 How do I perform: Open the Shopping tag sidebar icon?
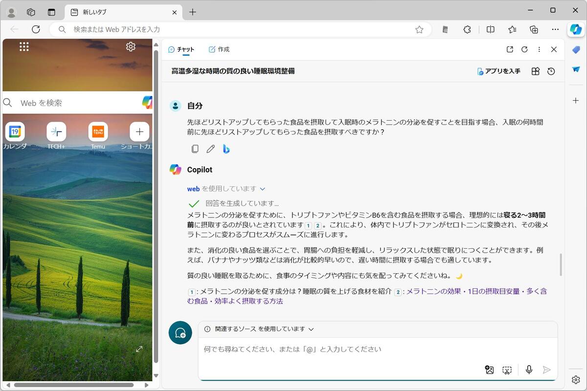pyautogui.click(x=576, y=50)
